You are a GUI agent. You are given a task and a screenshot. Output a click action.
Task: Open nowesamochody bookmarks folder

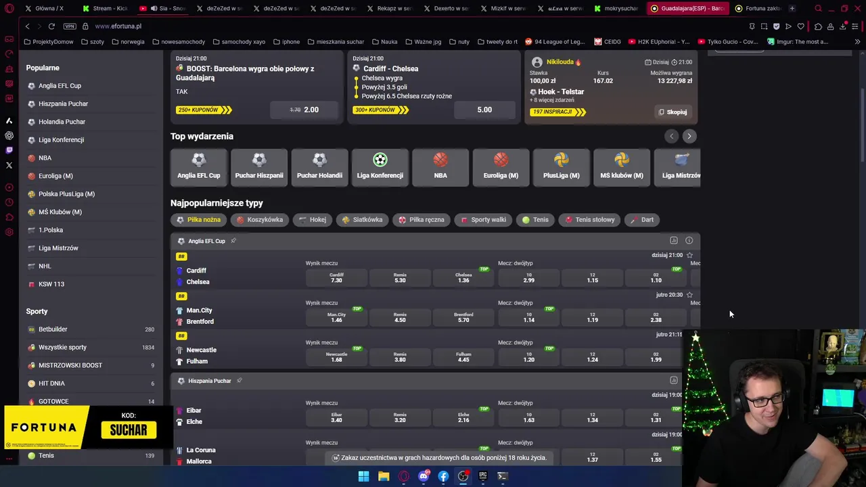179,41
